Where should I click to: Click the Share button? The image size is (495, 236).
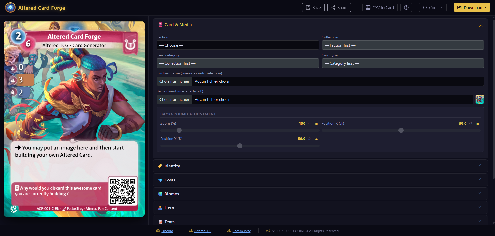(339, 7)
